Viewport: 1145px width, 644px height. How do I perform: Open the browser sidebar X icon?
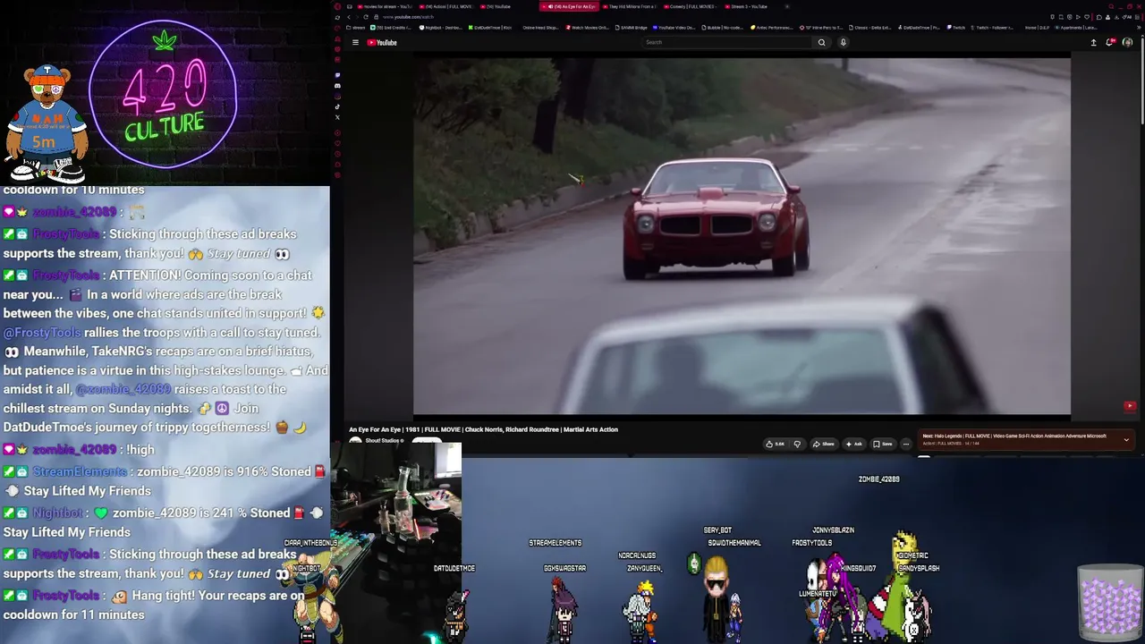[337, 117]
